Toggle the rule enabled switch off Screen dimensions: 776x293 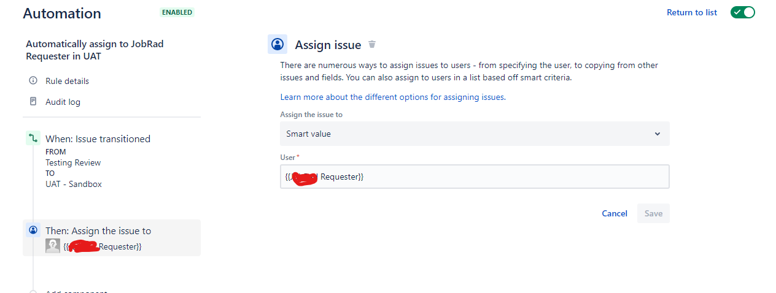coord(742,12)
